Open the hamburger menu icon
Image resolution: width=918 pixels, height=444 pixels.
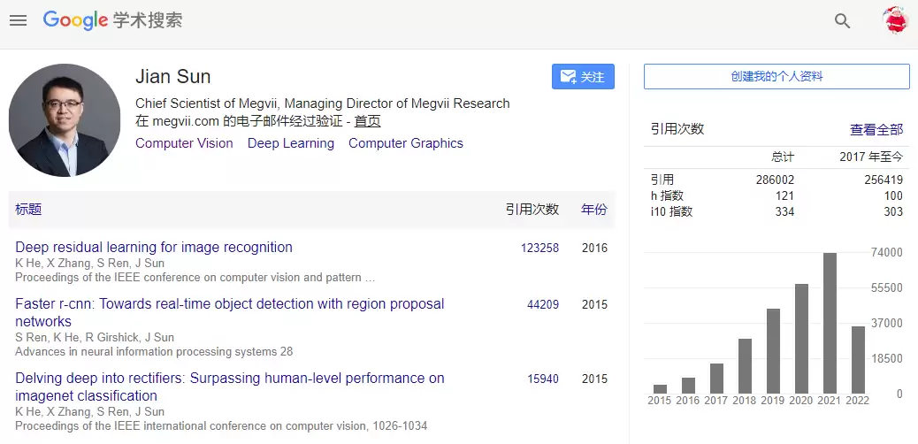pyautogui.click(x=19, y=20)
